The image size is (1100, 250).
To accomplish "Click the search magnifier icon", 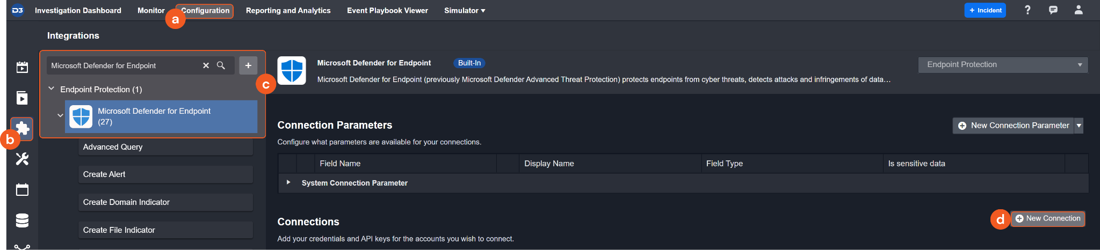I will (x=221, y=65).
